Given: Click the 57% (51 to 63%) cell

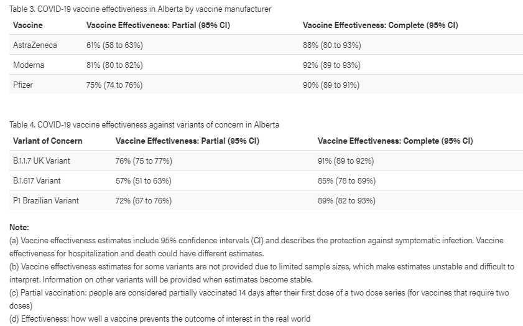Looking at the screenshot, I should tap(144, 181).
